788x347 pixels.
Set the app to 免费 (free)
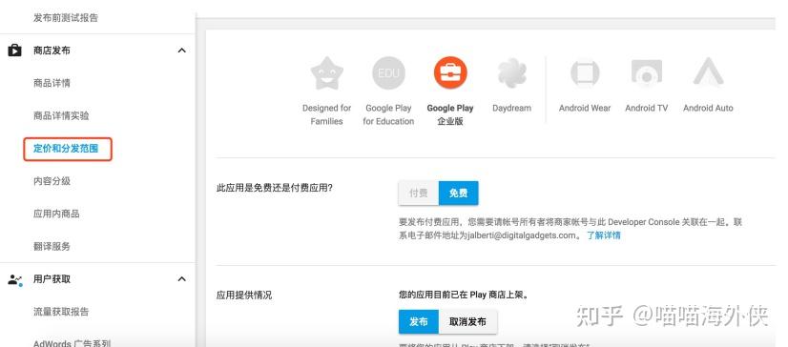pyautogui.click(x=458, y=194)
